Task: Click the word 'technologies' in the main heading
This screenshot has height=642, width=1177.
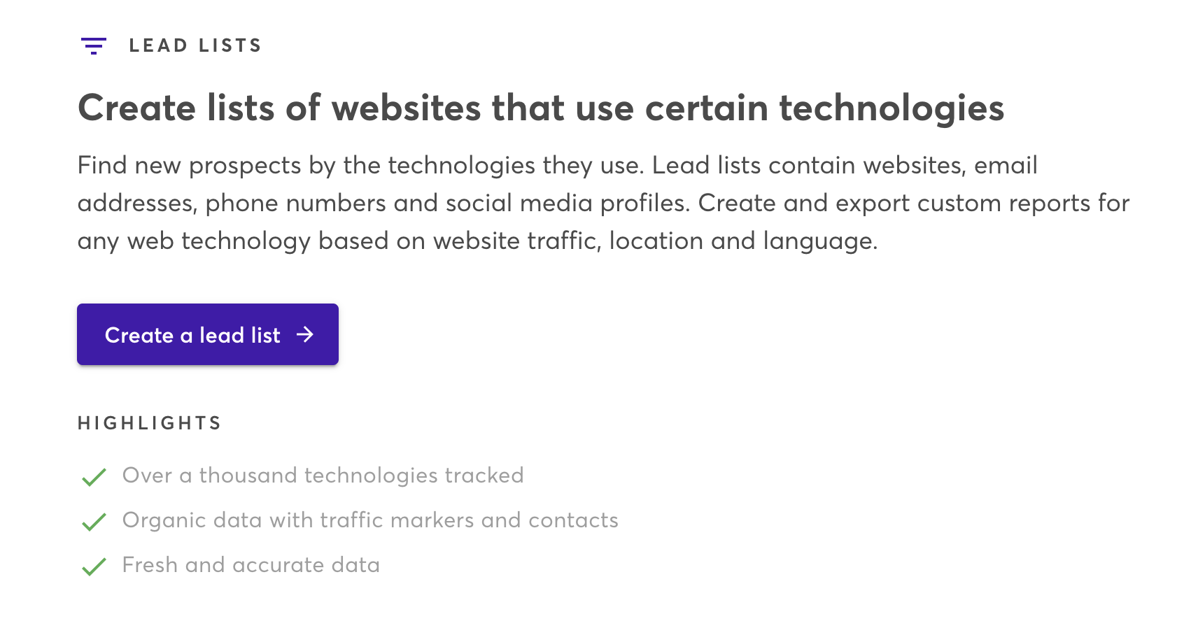Action: 891,108
